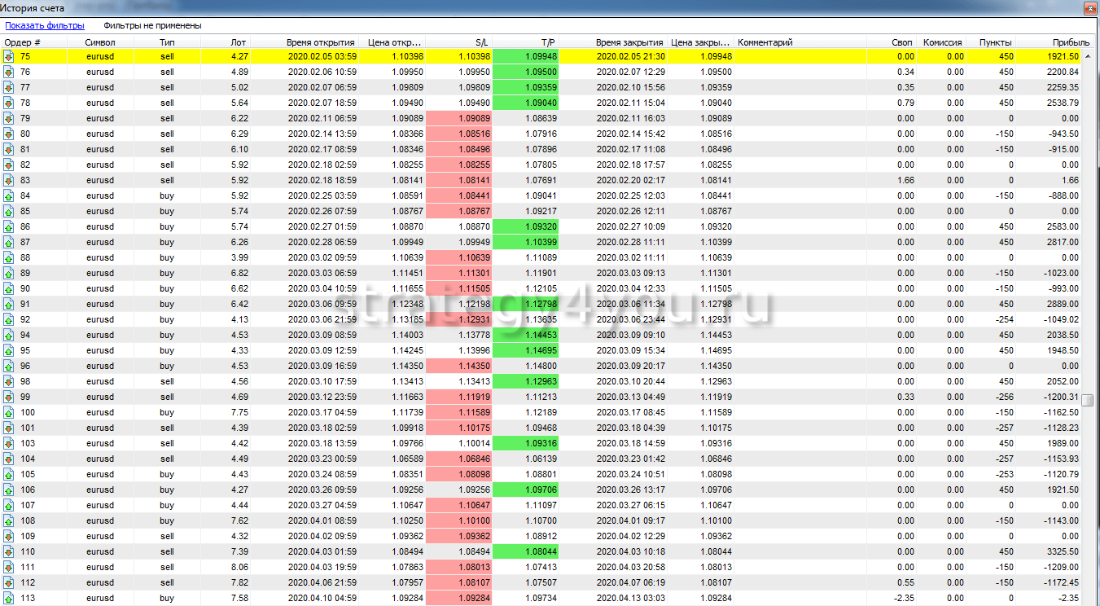1100x606 pixels.
Task: Click the Лот column header
Action: [238, 42]
